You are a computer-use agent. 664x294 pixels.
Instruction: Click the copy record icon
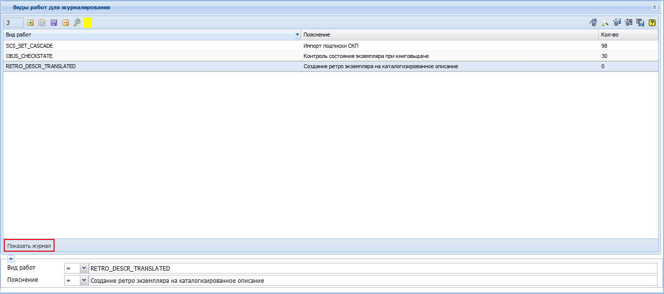(42, 22)
